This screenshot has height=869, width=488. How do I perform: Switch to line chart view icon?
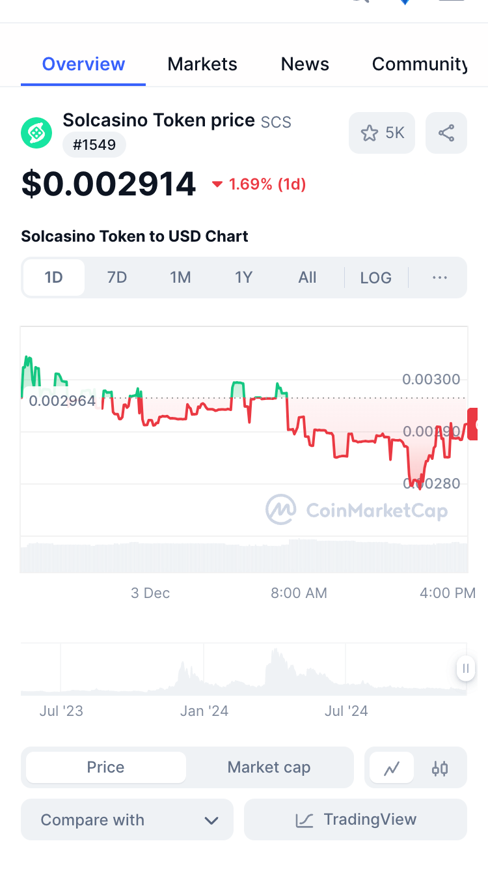[x=392, y=769]
